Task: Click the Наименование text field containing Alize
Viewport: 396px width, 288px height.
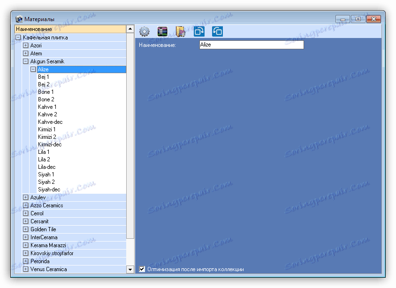Action: [x=251, y=45]
